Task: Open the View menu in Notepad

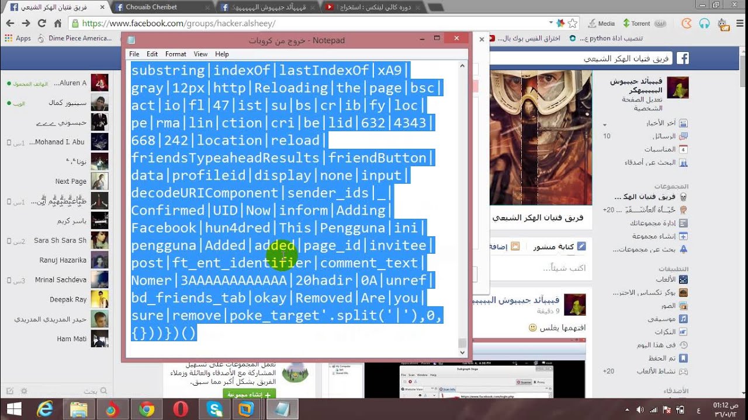Action: coord(200,54)
